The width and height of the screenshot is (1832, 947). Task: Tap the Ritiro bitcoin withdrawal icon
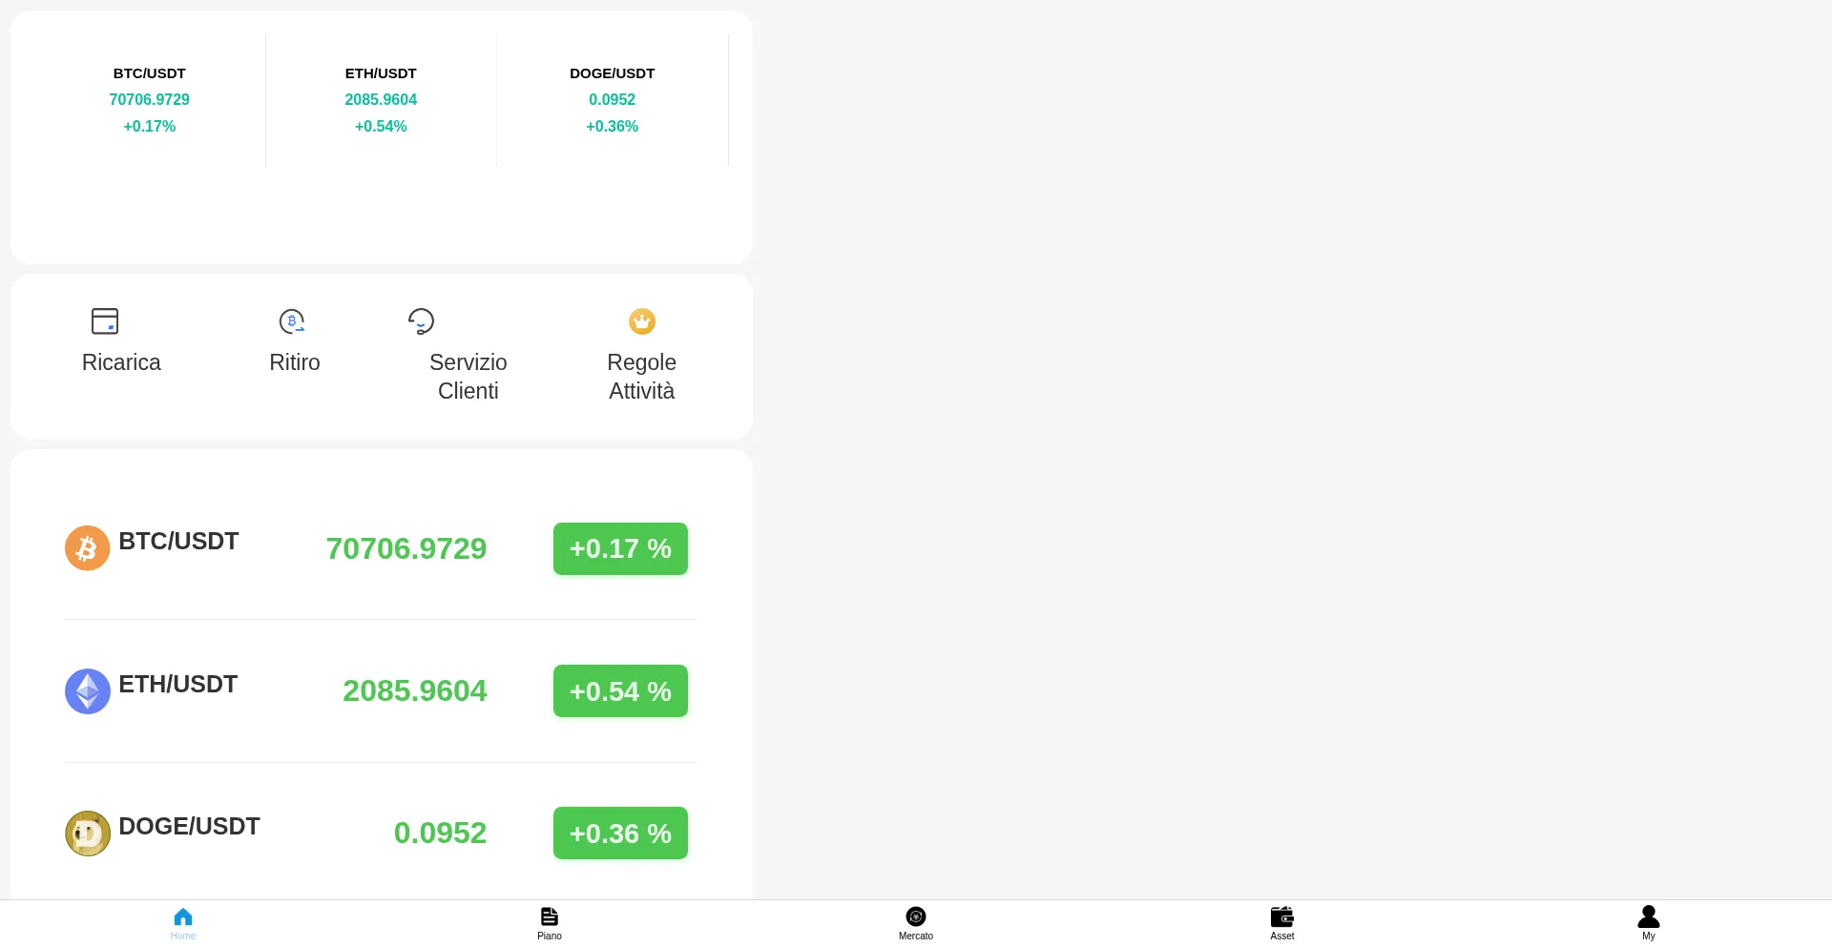[x=292, y=321]
